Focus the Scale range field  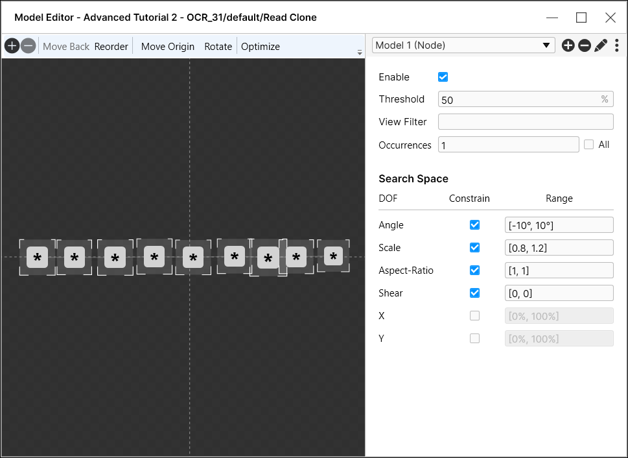[559, 248]
